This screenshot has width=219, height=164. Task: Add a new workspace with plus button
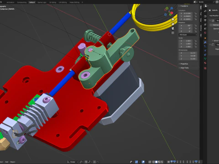pyautogui.click(x=82, y=2)
